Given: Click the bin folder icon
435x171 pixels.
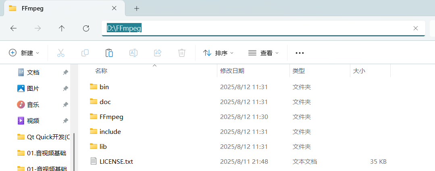Looking at the screenshot, I should [94, 87].
